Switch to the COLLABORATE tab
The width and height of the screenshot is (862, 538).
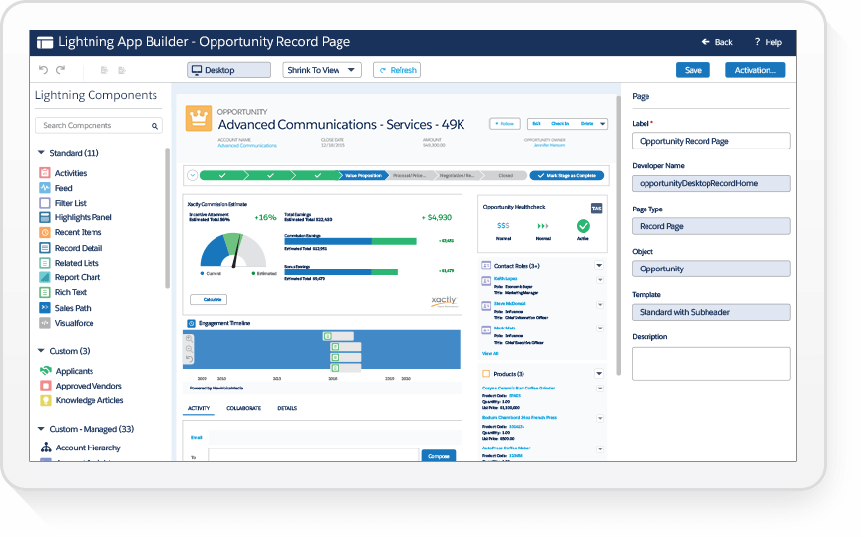tap(243, 408)
